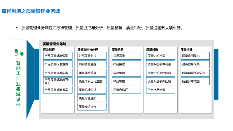
Task: Select the 产品质量标准识别 box
Action: [58, 56]
